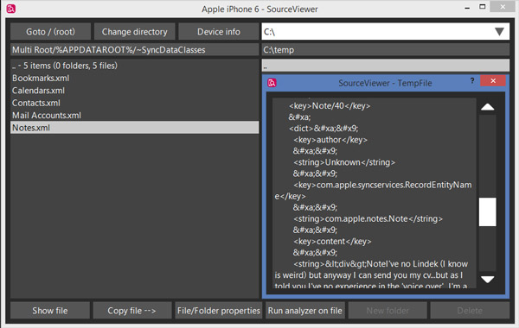The height and width of the screenshot is (328, 519).
Task: Click the scroll up arrow in TempFile viewer
Action: (x=487, y=107)
